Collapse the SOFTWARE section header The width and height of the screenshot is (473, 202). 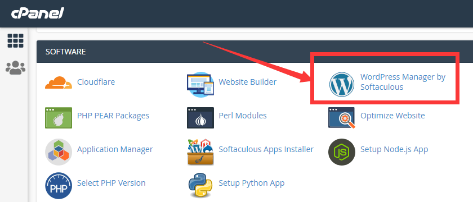[255, 52]
